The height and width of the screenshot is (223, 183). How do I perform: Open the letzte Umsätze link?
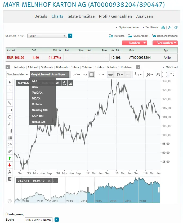(x=81, y=16)
